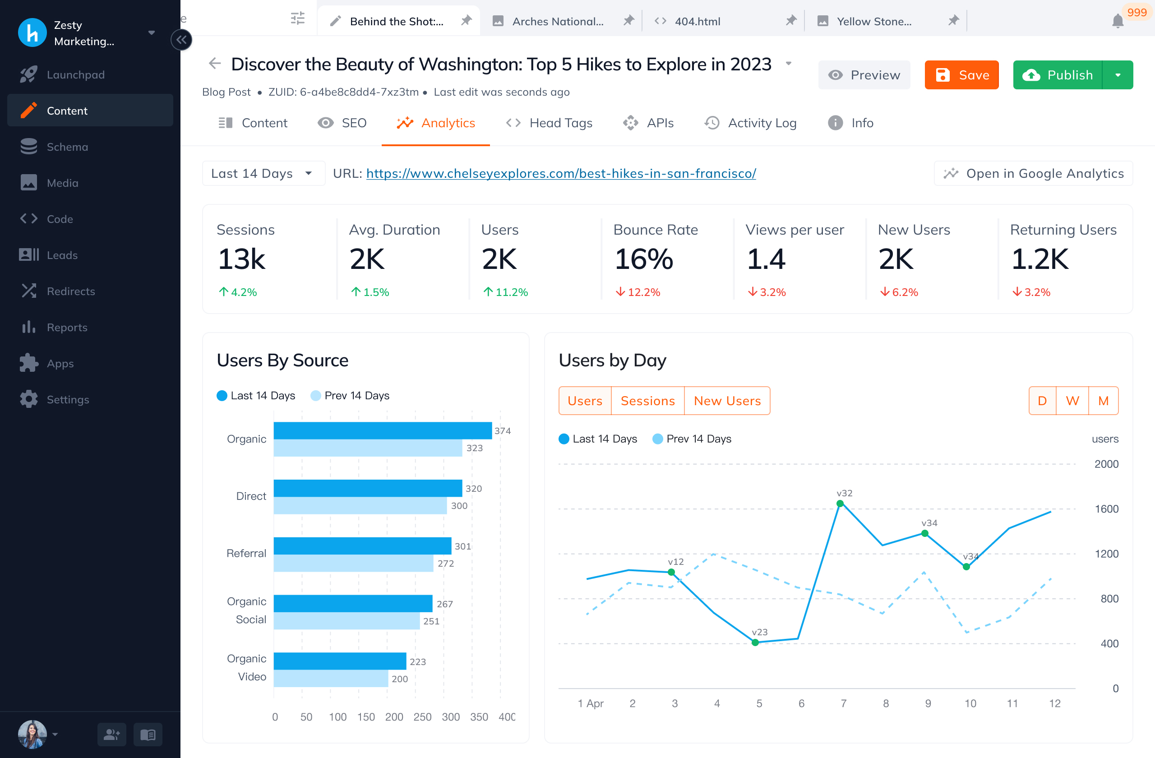This screenshot has width=1155, height=758.
Task: Open the Launchpad from the sidebar
Action: [x=29, y=74]
